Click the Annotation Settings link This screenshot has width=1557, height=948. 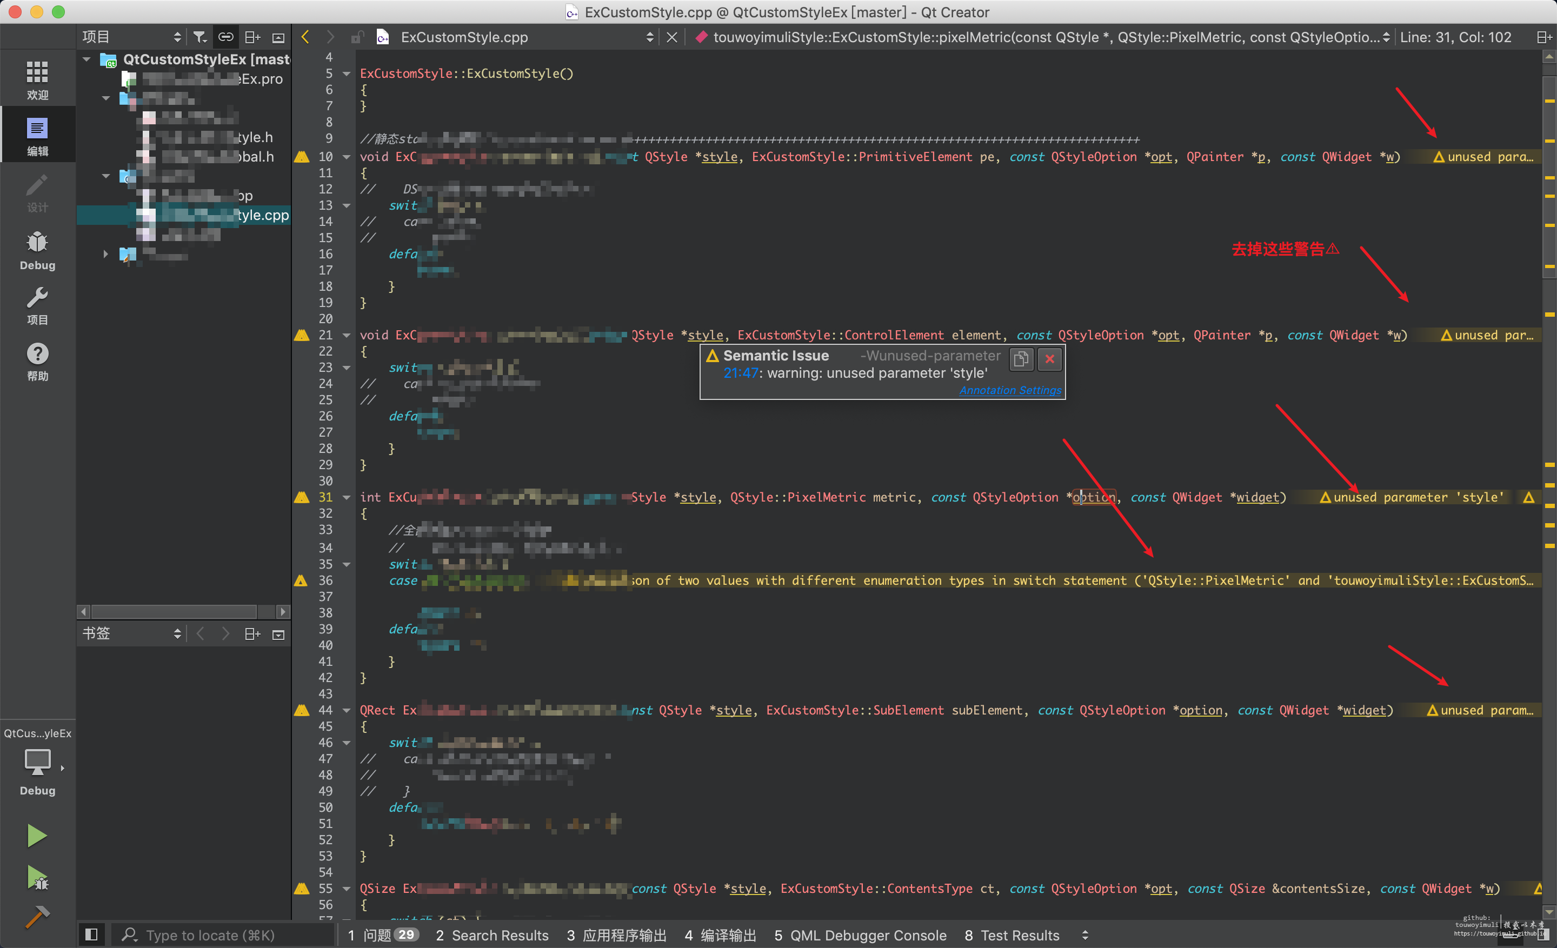[1010, 390]
